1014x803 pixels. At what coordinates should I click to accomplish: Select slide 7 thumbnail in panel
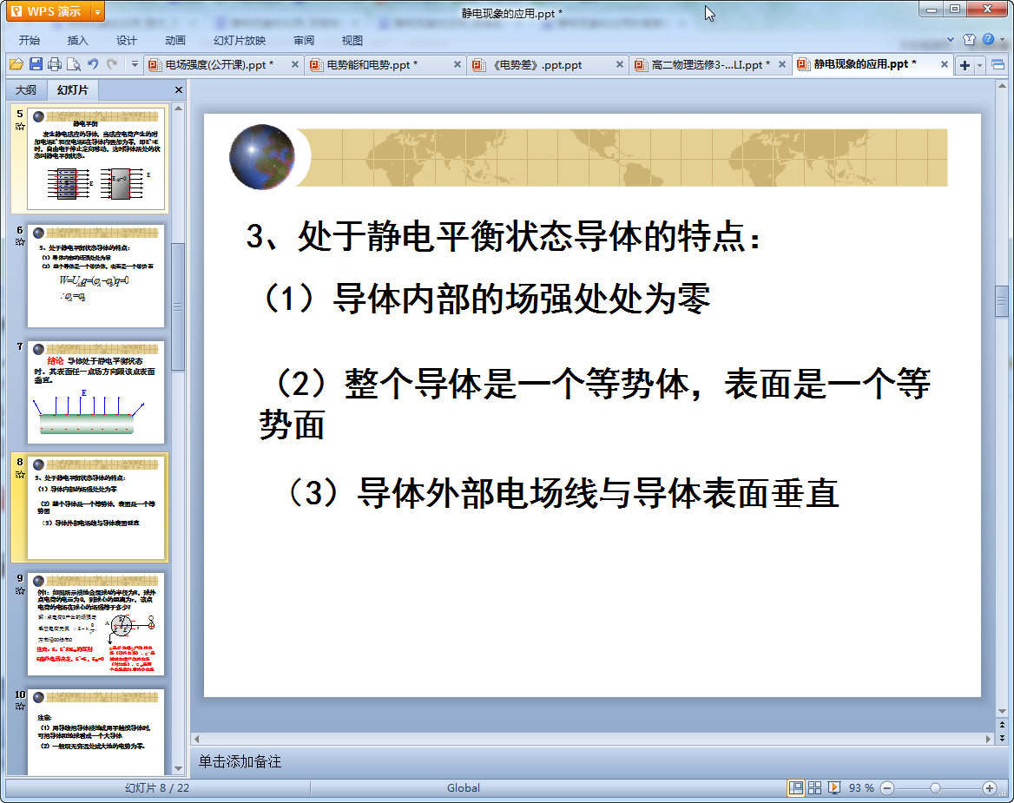95,392
